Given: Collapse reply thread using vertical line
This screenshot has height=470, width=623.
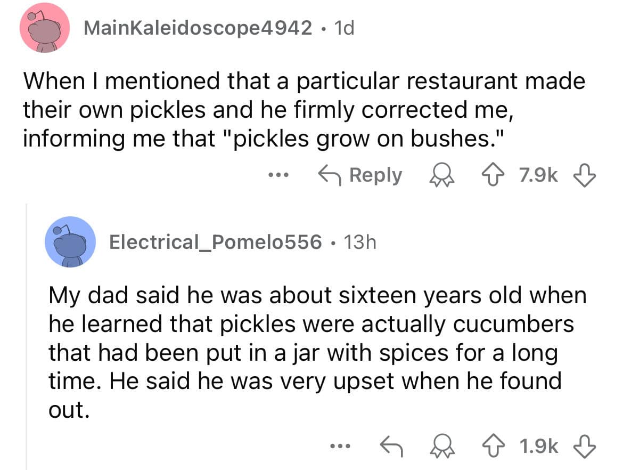Looking at the screenshot, I should point(27,336).
